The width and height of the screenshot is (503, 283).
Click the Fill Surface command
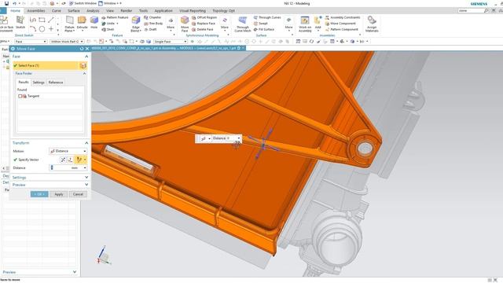[x=264, y=30]
